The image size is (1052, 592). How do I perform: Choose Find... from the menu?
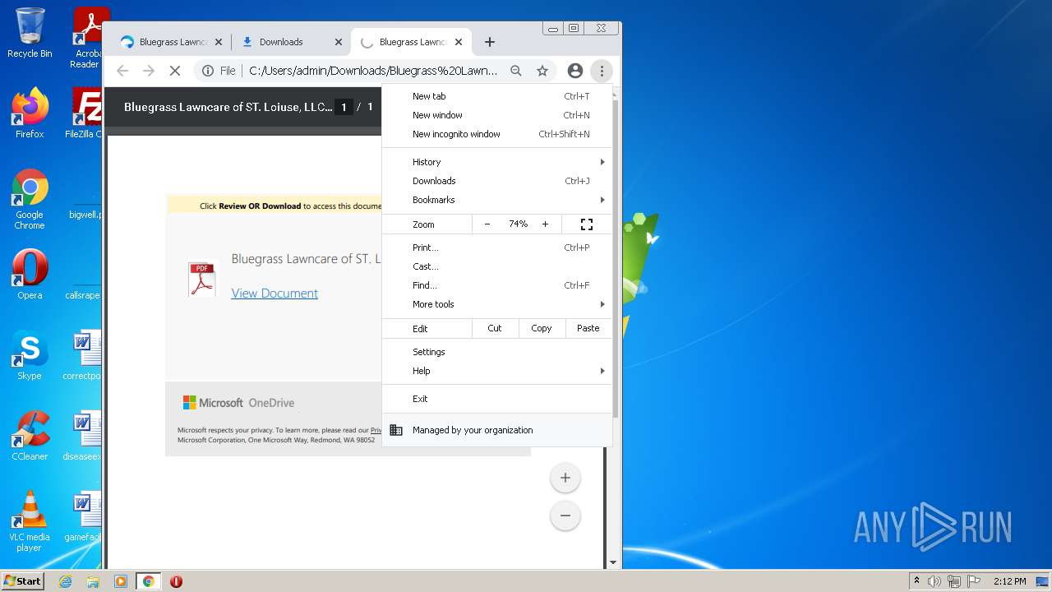(x=497, y=285)
